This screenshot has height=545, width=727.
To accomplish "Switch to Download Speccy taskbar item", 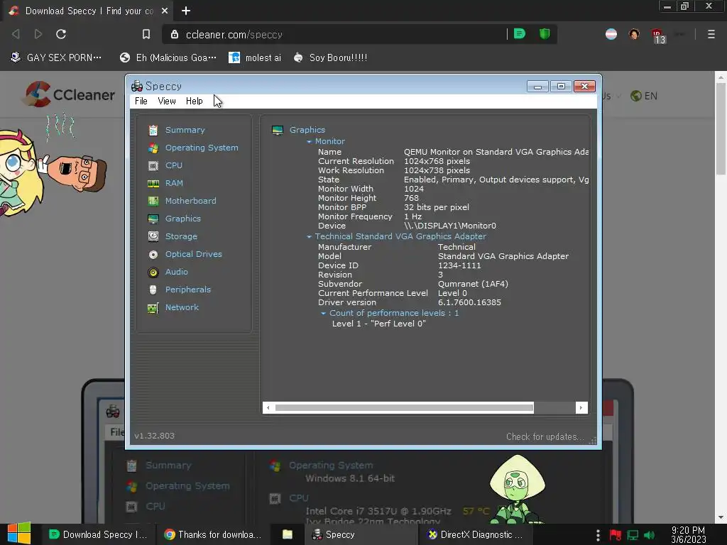I will [98, 534].
